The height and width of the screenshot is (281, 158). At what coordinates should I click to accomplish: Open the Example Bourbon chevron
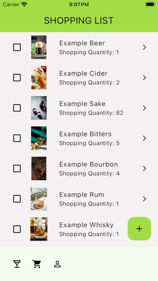click(144, 168)
